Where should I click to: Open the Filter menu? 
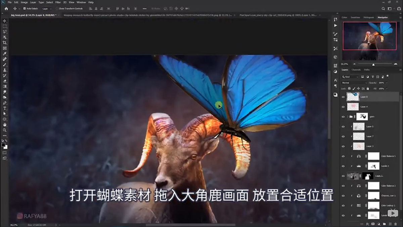pyautogui.click(x=58, y=2)
